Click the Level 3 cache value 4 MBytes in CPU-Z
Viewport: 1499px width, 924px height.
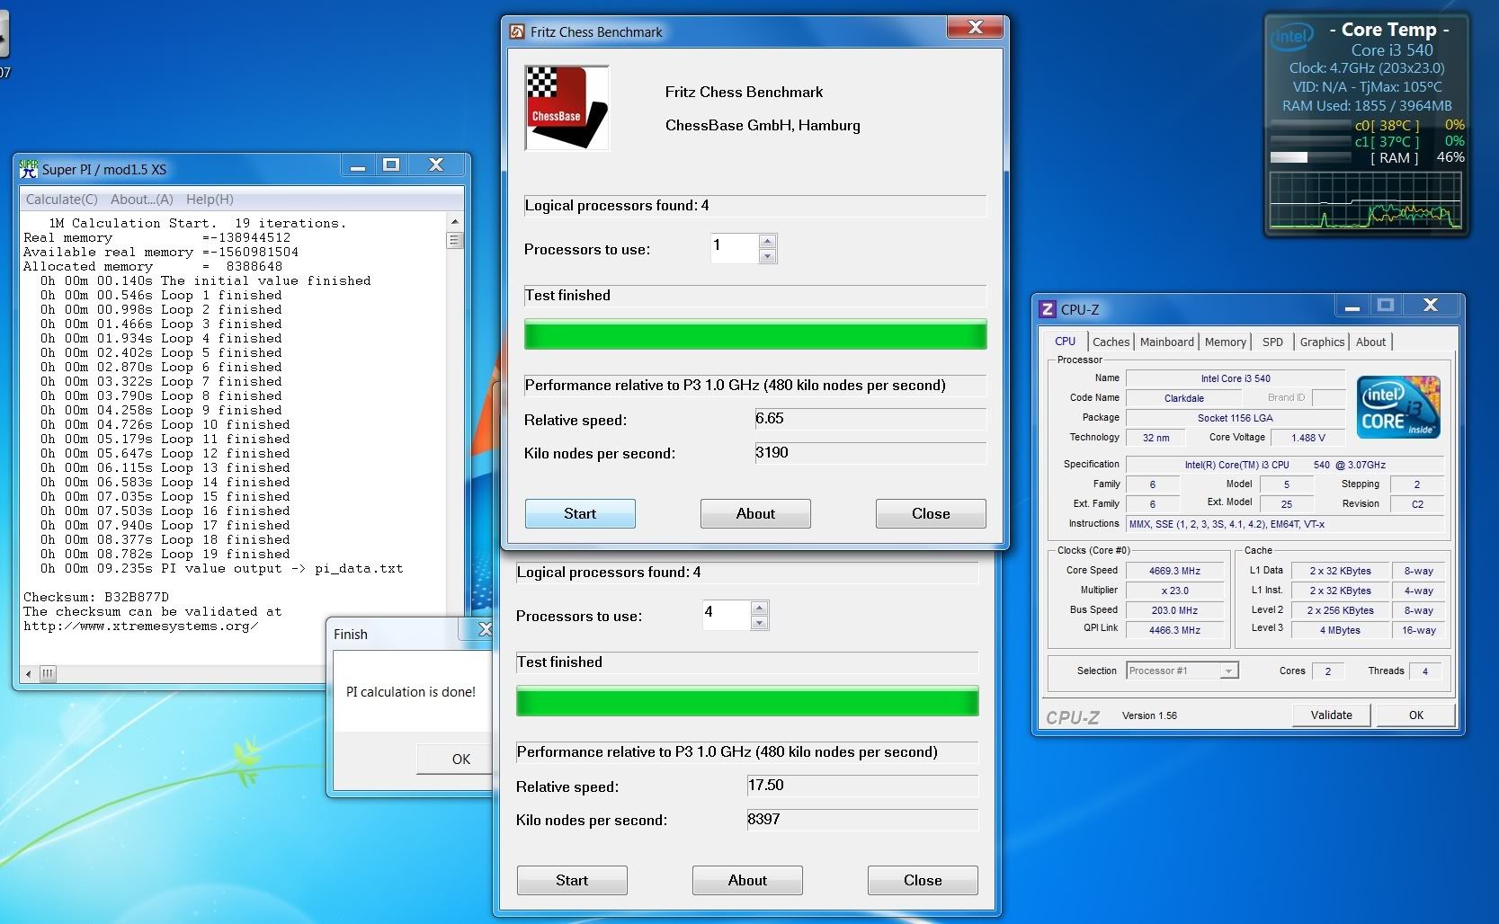pyautogui.click(x=1340, y=630)
